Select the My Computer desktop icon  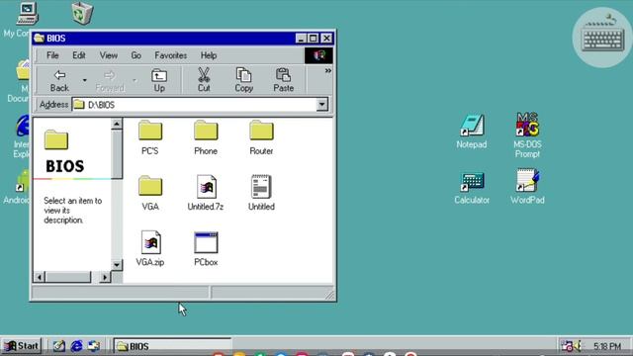[27, 14]
